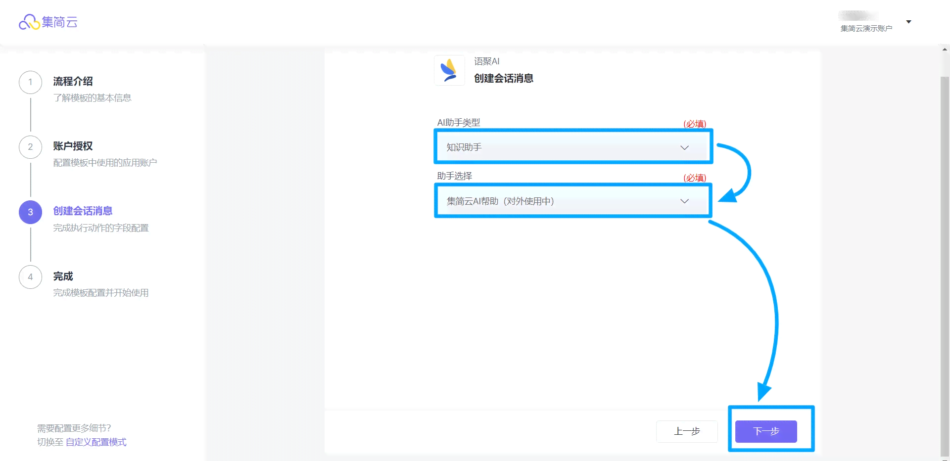Select step 4 完成
The image size is (950, 461).
point(63,276)
